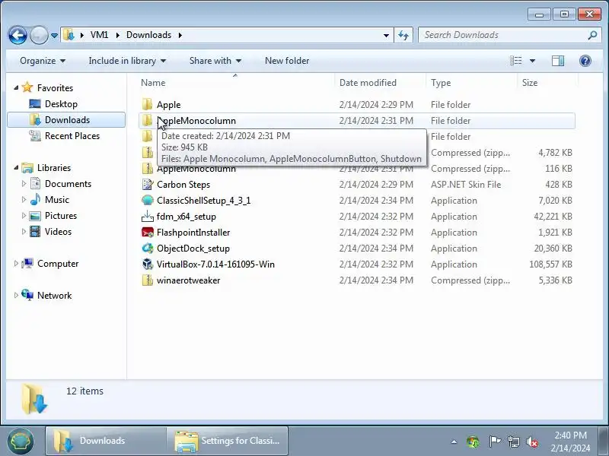The image size is (609, 456).
Task: Select the winaerotweaker zip icon
Action: point(147,280)
